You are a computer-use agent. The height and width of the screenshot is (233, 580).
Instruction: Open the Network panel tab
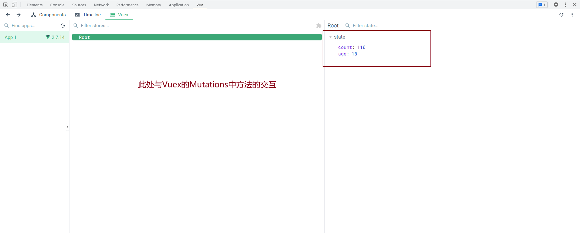click(x=101, y=5)
